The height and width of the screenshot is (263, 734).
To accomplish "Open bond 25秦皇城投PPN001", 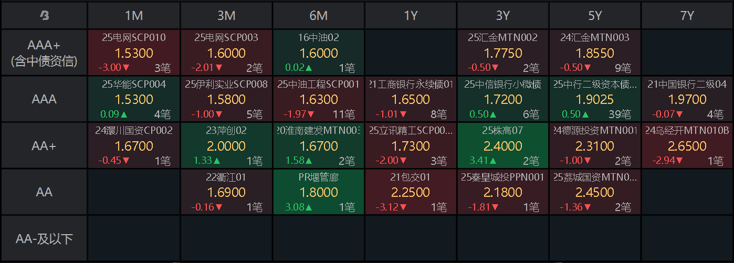I will click(x=503, y=177).
